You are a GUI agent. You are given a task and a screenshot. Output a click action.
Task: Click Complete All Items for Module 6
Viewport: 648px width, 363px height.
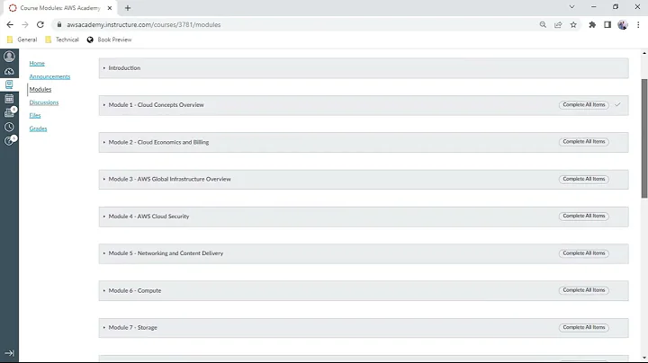(583, 290)
